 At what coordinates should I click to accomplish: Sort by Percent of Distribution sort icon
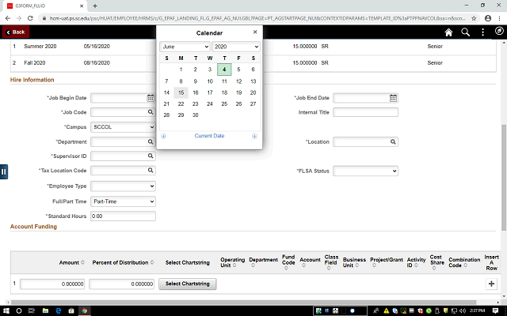(x=152, y=262)
